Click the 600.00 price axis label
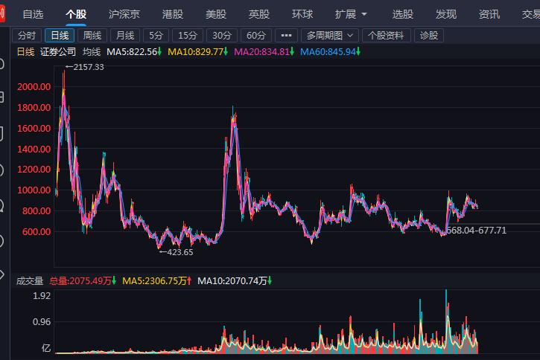This screenshot has width=540, height=360. point(36,231)
